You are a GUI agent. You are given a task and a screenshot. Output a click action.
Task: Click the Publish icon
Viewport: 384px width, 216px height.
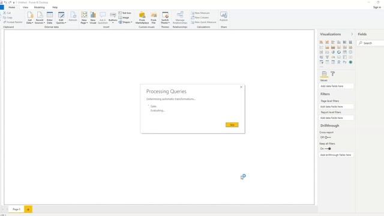[224, 14]
